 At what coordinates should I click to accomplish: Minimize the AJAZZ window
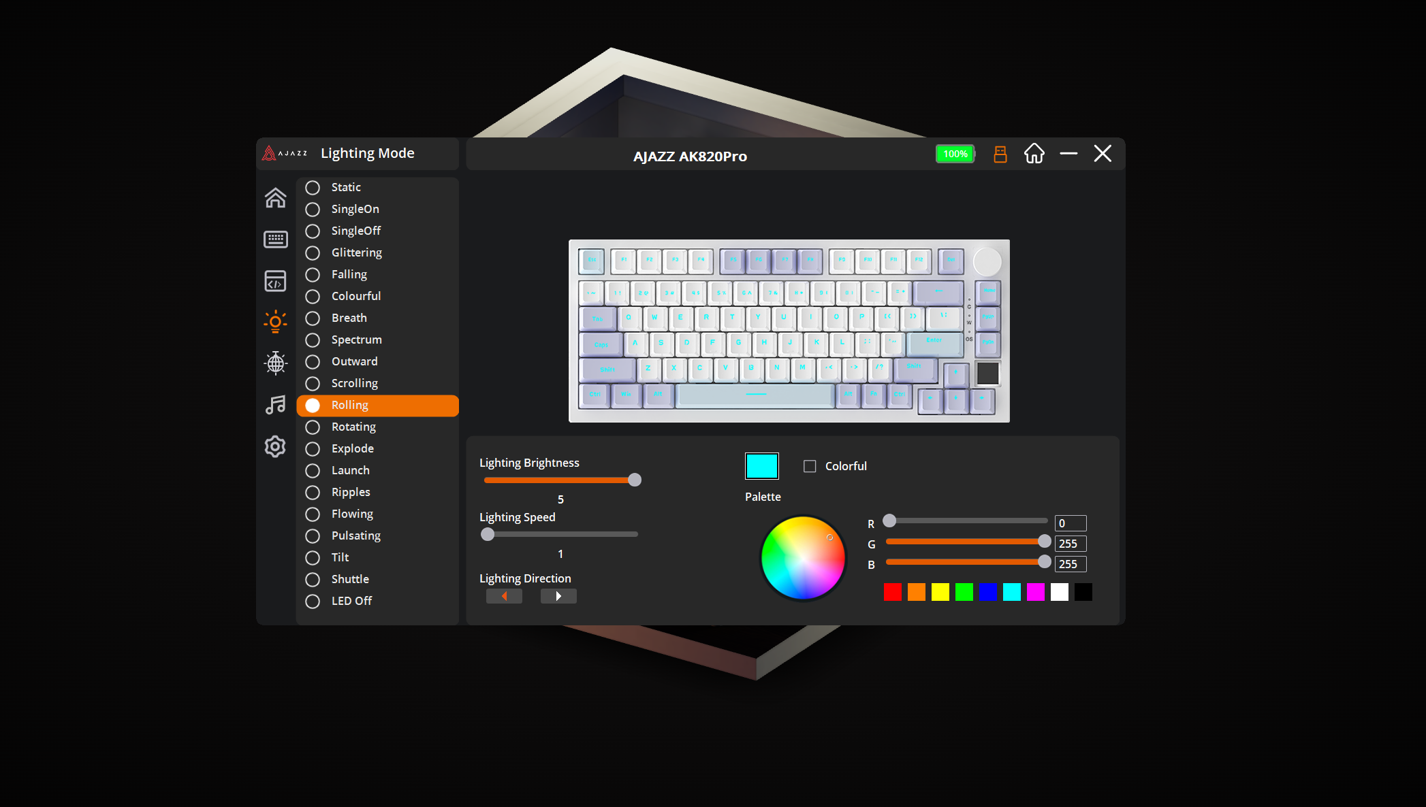tap(1068, 154)
